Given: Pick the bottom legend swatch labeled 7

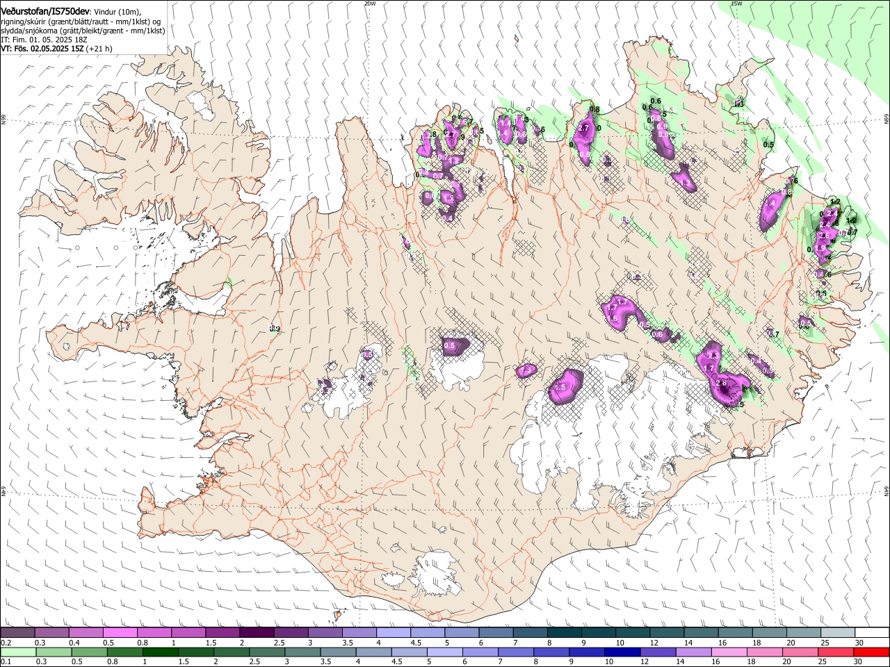Looking at the screenshot, I should coord(515,652).
